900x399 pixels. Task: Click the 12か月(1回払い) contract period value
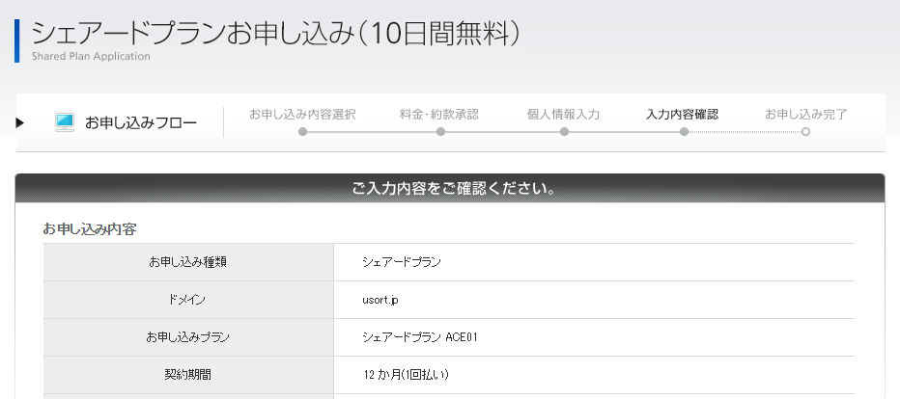pyautogui.click(x=406, y=374)
